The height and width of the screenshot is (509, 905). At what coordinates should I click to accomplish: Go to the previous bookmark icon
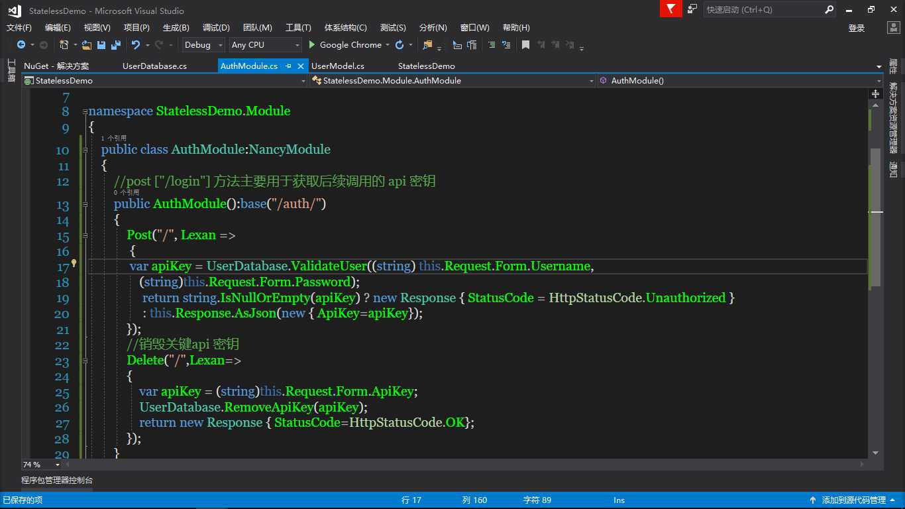[x=541, y=45]
